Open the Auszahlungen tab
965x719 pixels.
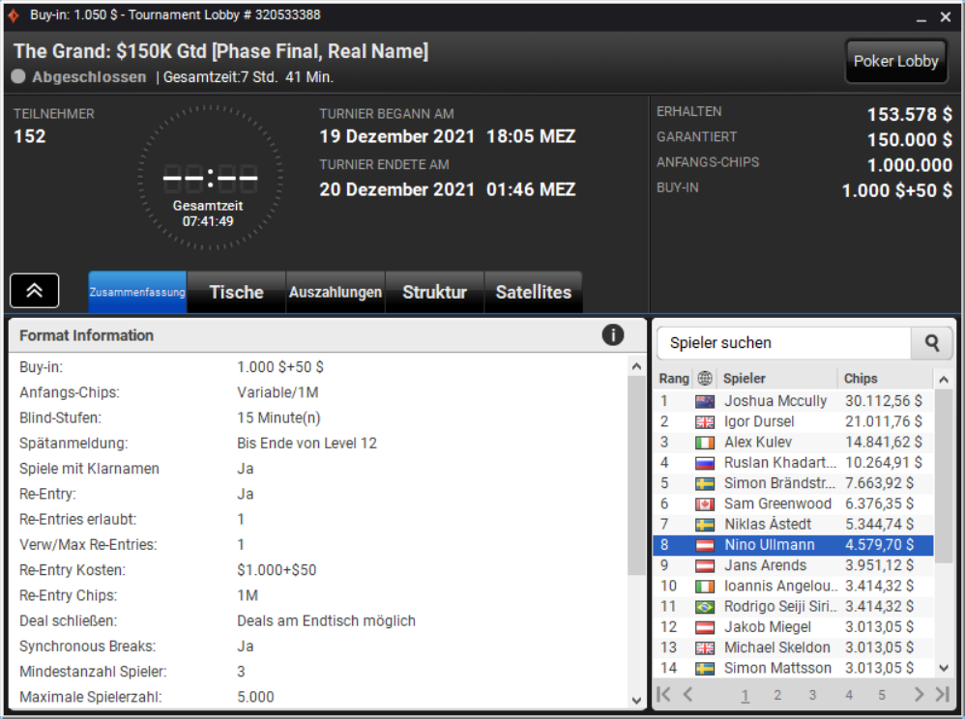[x=336, y=292]
